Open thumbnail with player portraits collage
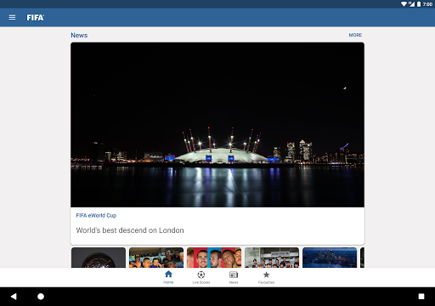This screenshot has width=435, height=306. pyautogui.click(x=214, y=258)
